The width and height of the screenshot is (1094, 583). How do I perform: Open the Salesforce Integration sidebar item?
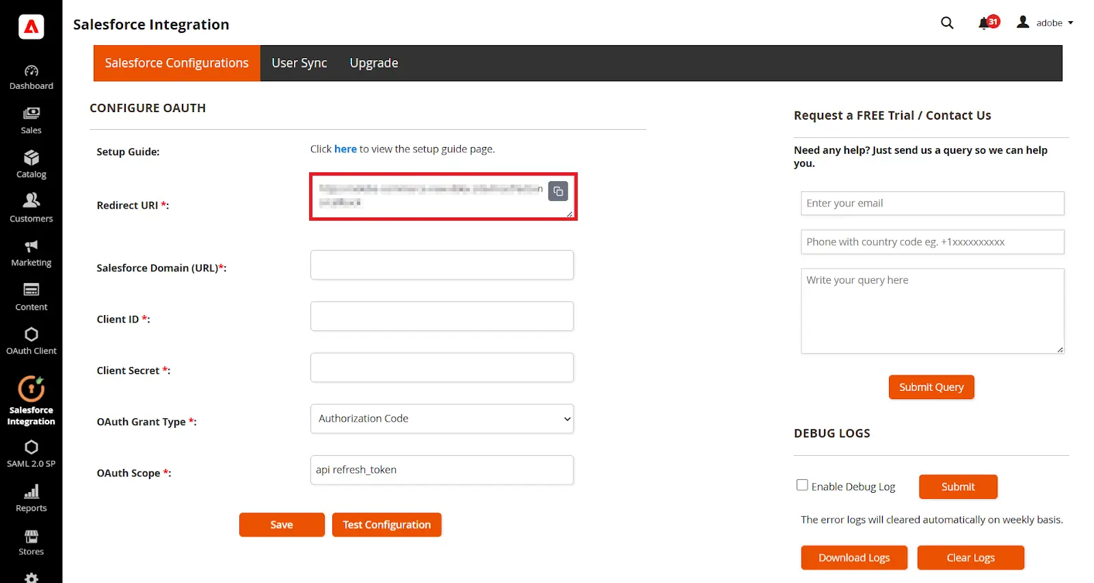(x=31, y=401)
